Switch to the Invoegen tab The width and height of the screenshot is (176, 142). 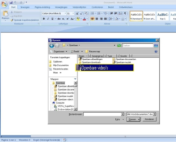pyautogui.click(x=25, y=7)
